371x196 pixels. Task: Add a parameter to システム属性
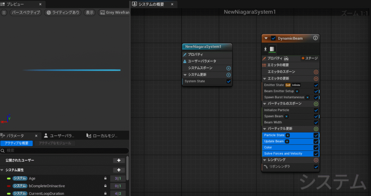(119, 170)
